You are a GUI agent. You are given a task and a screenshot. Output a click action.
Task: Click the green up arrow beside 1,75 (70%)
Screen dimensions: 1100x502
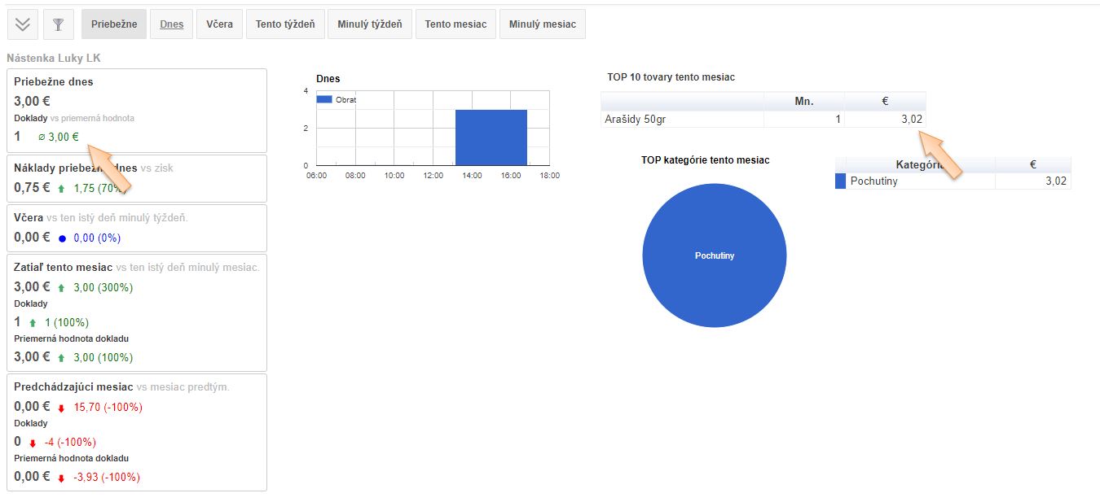(62, 188)
